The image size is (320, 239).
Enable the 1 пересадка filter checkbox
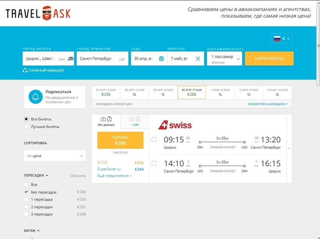click(x=27, y=200)
